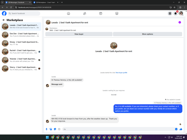This screenshot has height=140, width=187.
Task: Click the 'Hi Theresa Herrera' message bubble
Action: 67,80
